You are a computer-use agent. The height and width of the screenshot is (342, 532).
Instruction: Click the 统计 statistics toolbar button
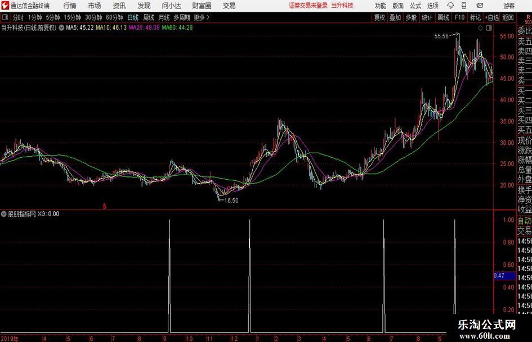[427, 17]
